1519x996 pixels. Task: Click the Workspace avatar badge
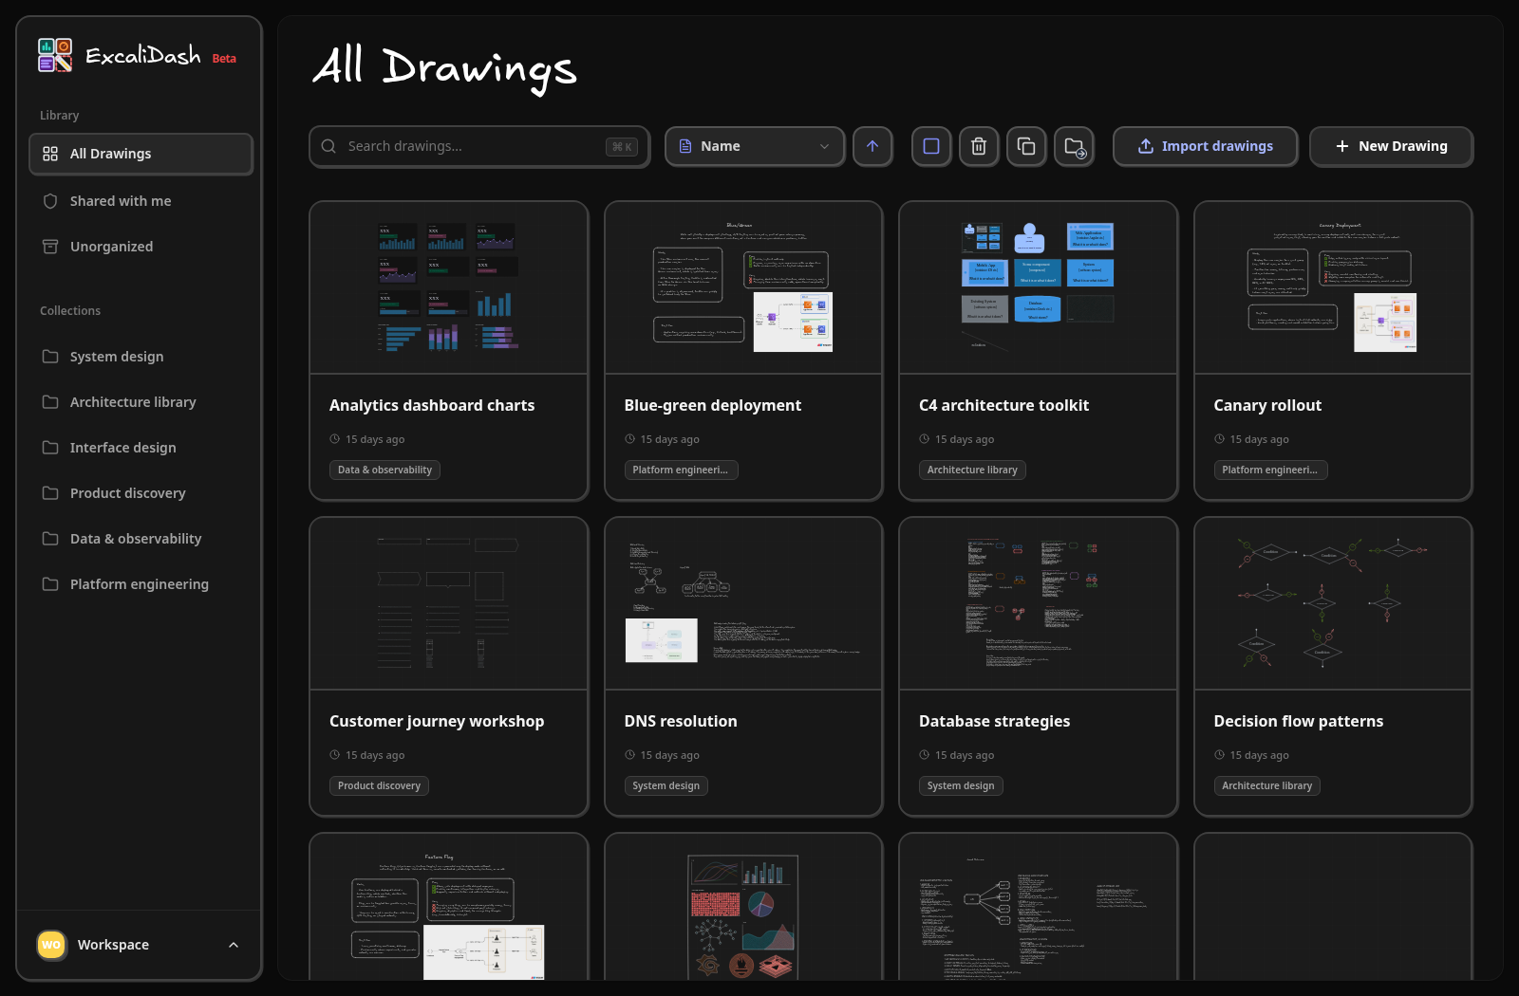[x=51, y=945]
